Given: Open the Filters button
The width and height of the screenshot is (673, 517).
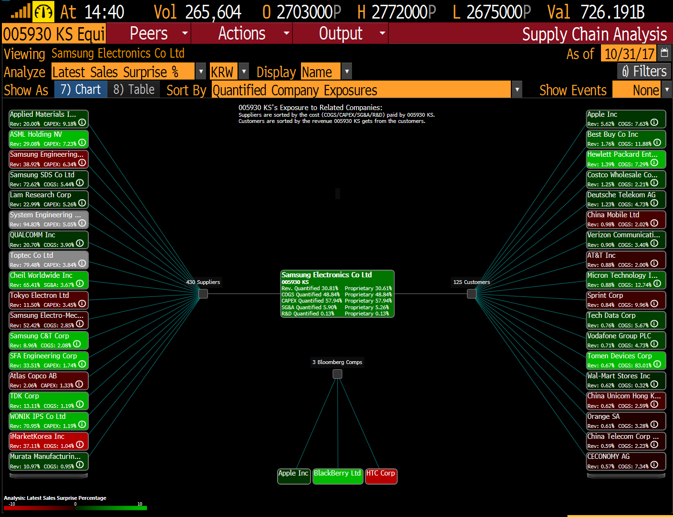Looking at the screenshot, I should click(644, 71).
